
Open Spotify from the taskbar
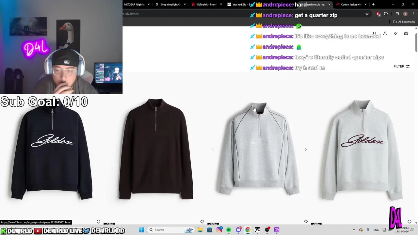[229, 230]
